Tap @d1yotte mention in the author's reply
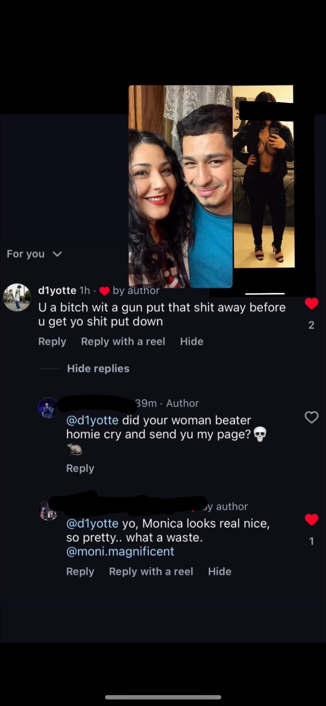This screenshot has width=326, height=706. coord(92,420)
